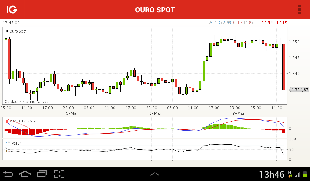Tap the 1.334,87 current price marker

tap(299, 90)
